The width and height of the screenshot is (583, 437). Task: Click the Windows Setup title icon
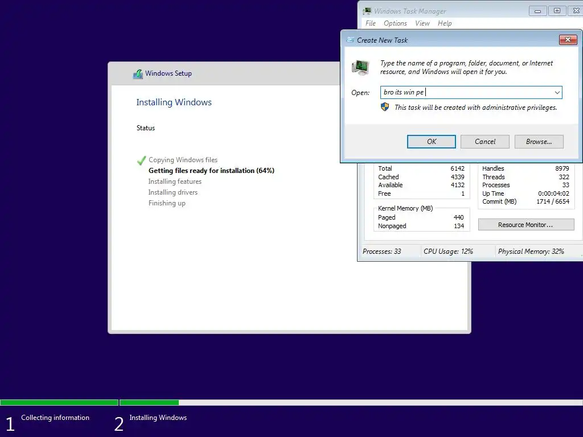pyautogui.click(x=138, y=73)
